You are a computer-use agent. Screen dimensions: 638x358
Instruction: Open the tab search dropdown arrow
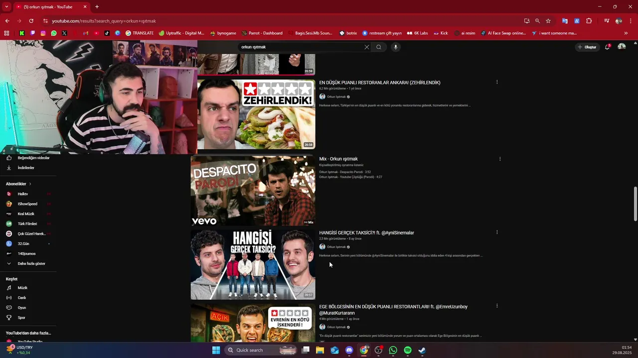click(6, 7)
